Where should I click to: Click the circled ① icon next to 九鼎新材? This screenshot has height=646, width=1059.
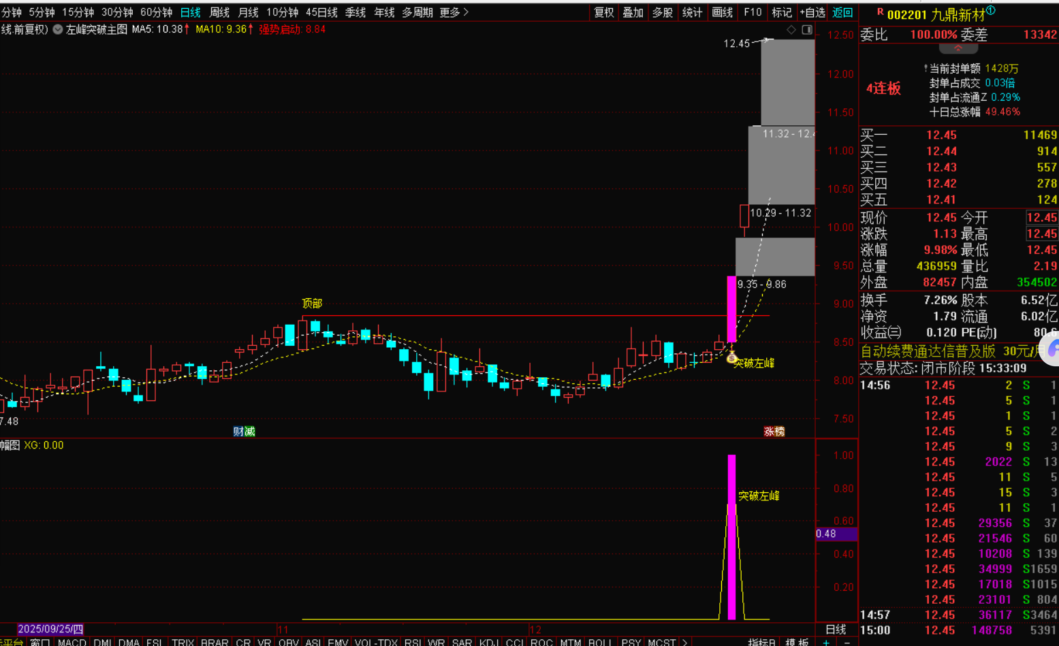pos(991,11)
